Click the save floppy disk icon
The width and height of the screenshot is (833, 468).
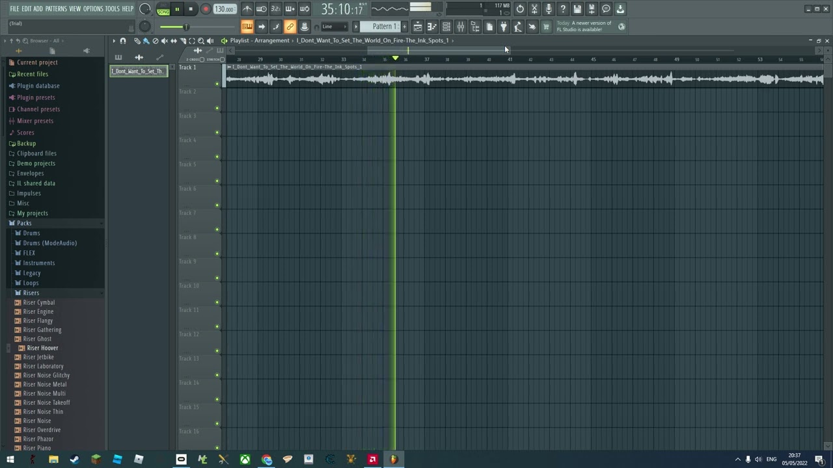coord(577,9)
